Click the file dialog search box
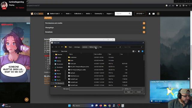The width and height of the screenshot is (192, 108). point(133,47)
